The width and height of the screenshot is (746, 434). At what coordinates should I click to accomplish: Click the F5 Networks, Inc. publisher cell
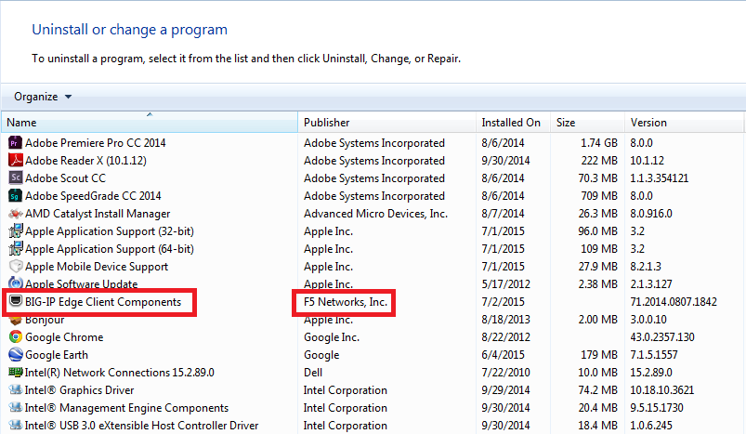(x=346, y=302)
